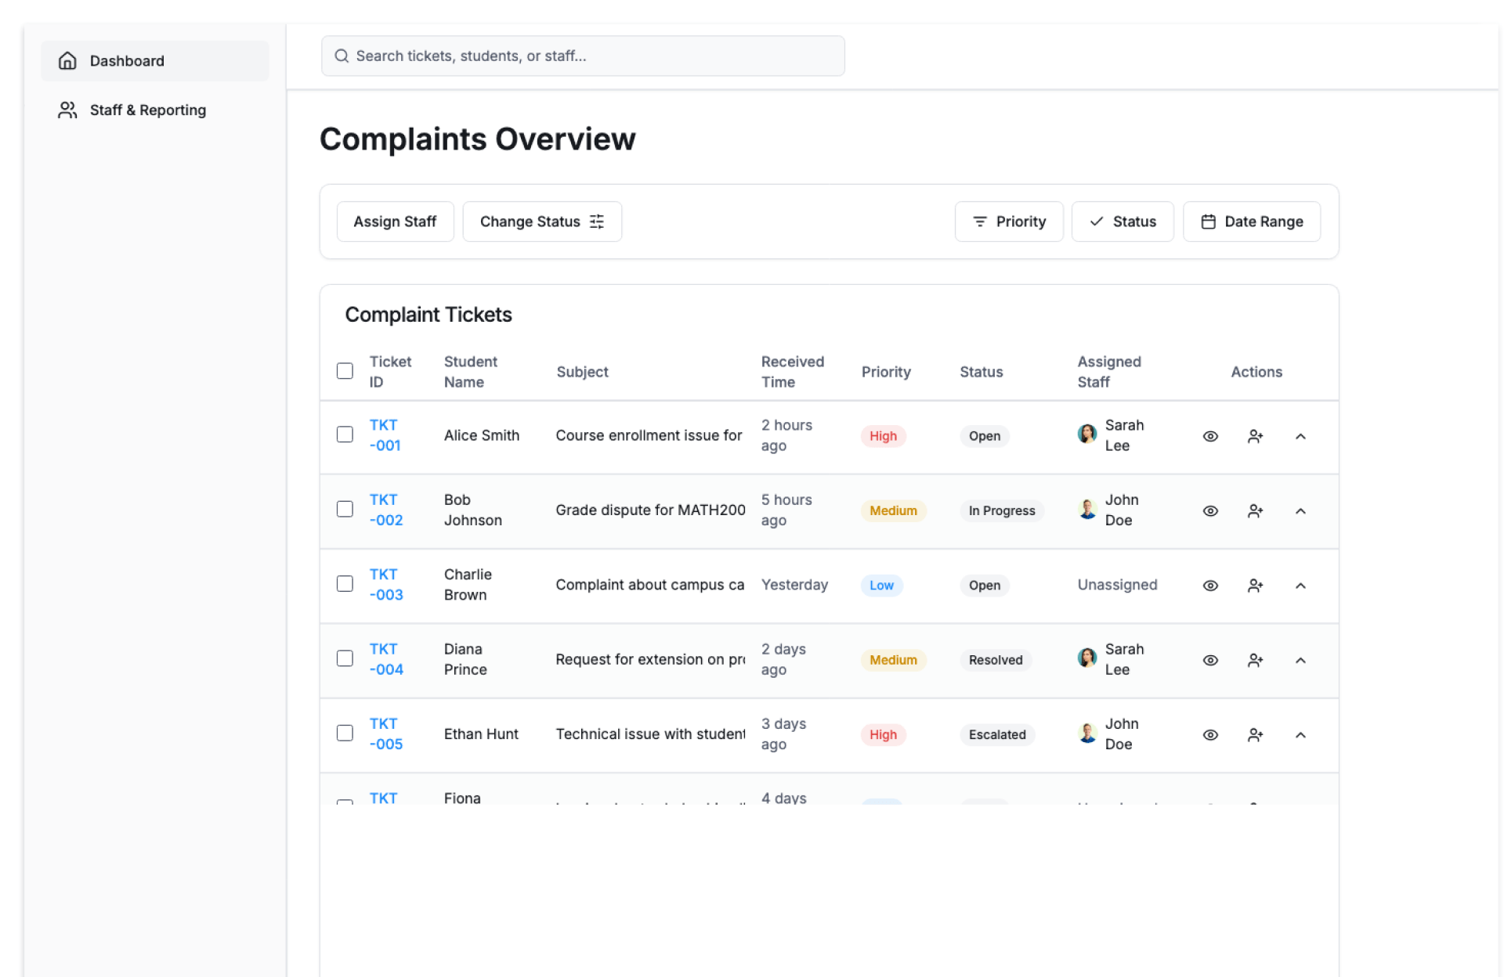Viewport: 1504px width, 977px height.
Task: Open the TKT-005 ticket link
Action: pos(385,734)
